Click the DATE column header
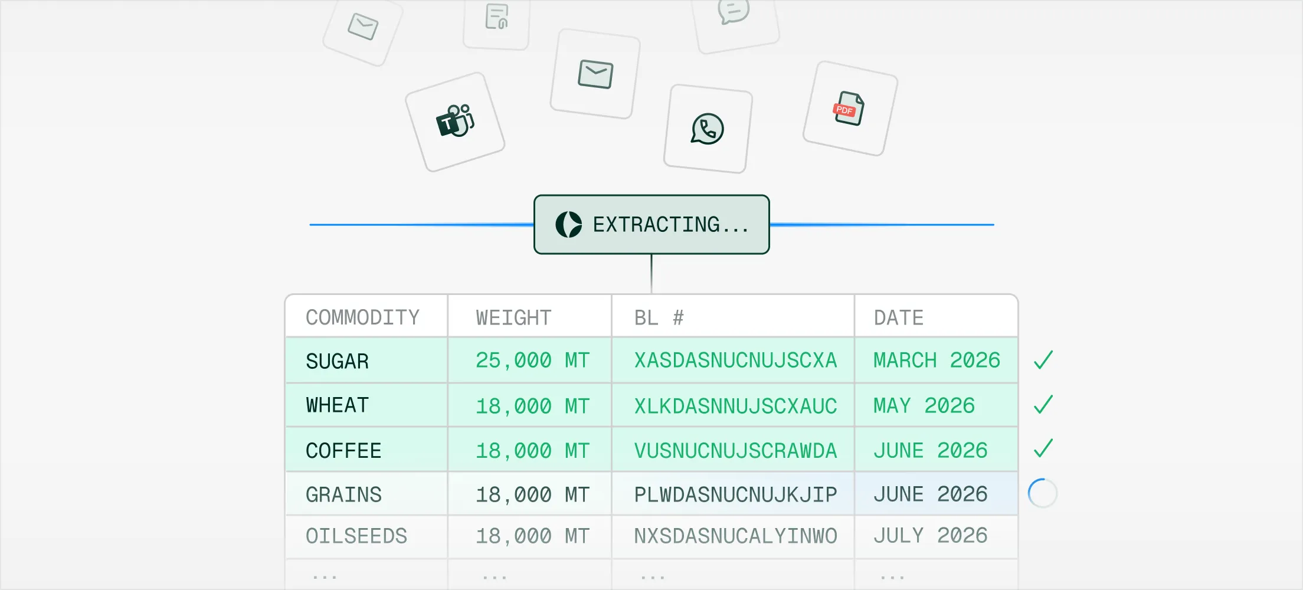 pos(937,317)
